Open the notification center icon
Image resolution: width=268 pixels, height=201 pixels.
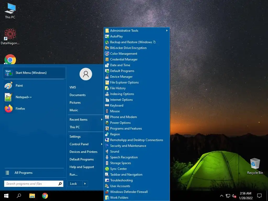(x=259, y=196)
